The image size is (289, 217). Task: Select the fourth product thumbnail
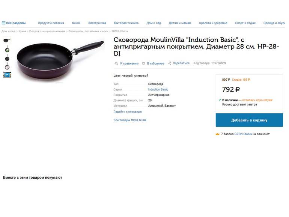[x=7, y=67]
